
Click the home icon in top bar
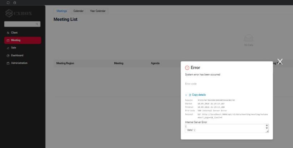click(15, 3)
